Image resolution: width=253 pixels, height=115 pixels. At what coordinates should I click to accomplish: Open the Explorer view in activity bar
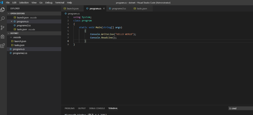[x=3, y=10]
